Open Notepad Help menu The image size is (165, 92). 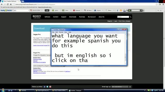click(x=70, y=32)
